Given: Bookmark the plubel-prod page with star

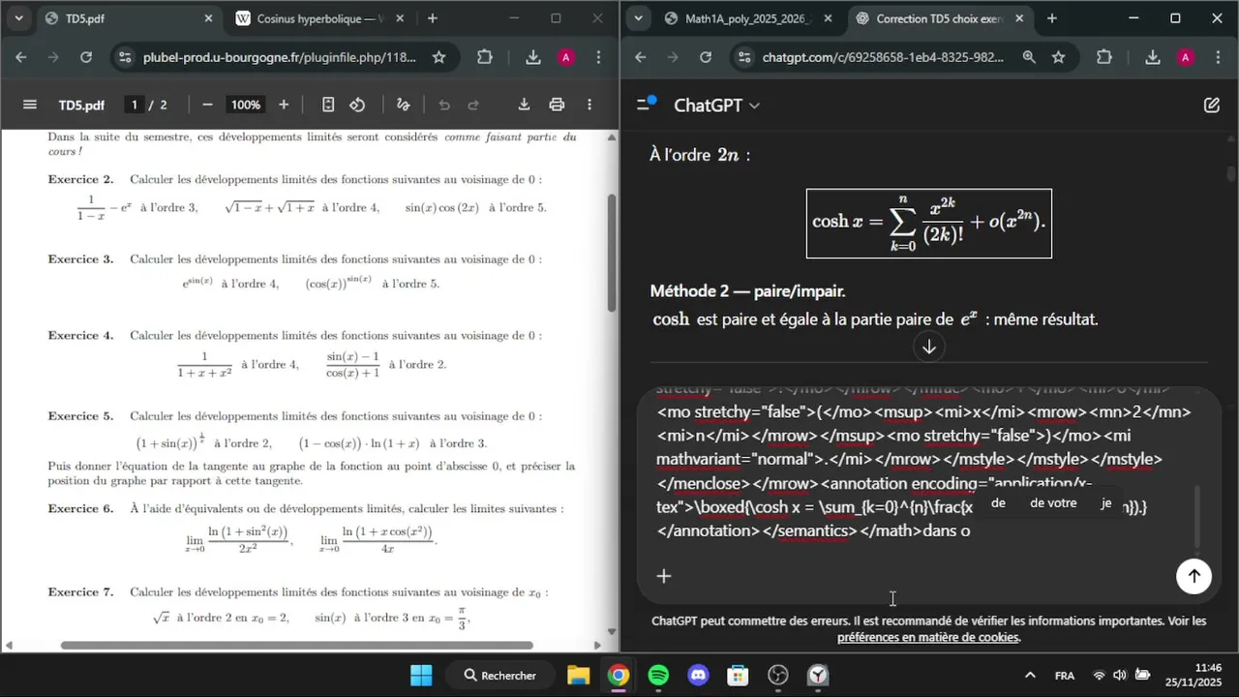Looking at the screenshot, I should [438, 57].
